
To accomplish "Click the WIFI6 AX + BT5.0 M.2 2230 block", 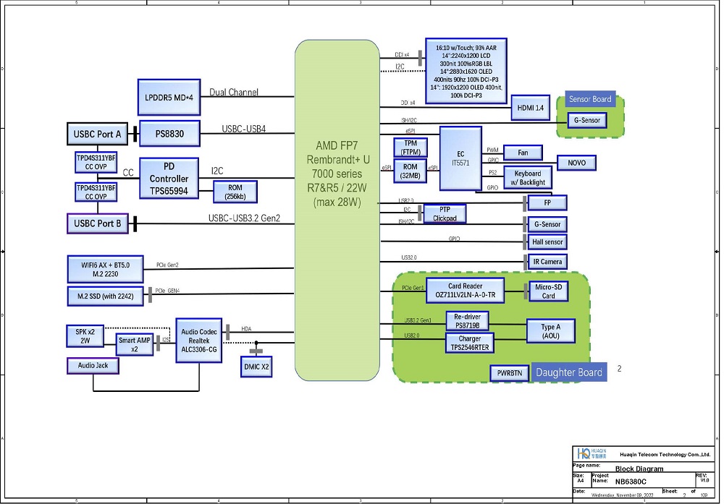I will (105, 269).
